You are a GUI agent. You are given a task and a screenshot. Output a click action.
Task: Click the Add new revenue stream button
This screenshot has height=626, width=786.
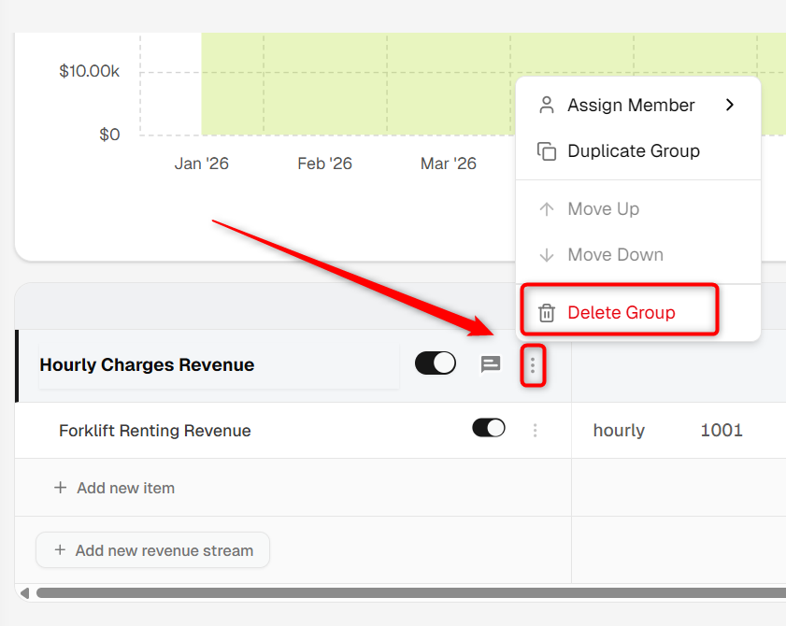click(153, 550)
